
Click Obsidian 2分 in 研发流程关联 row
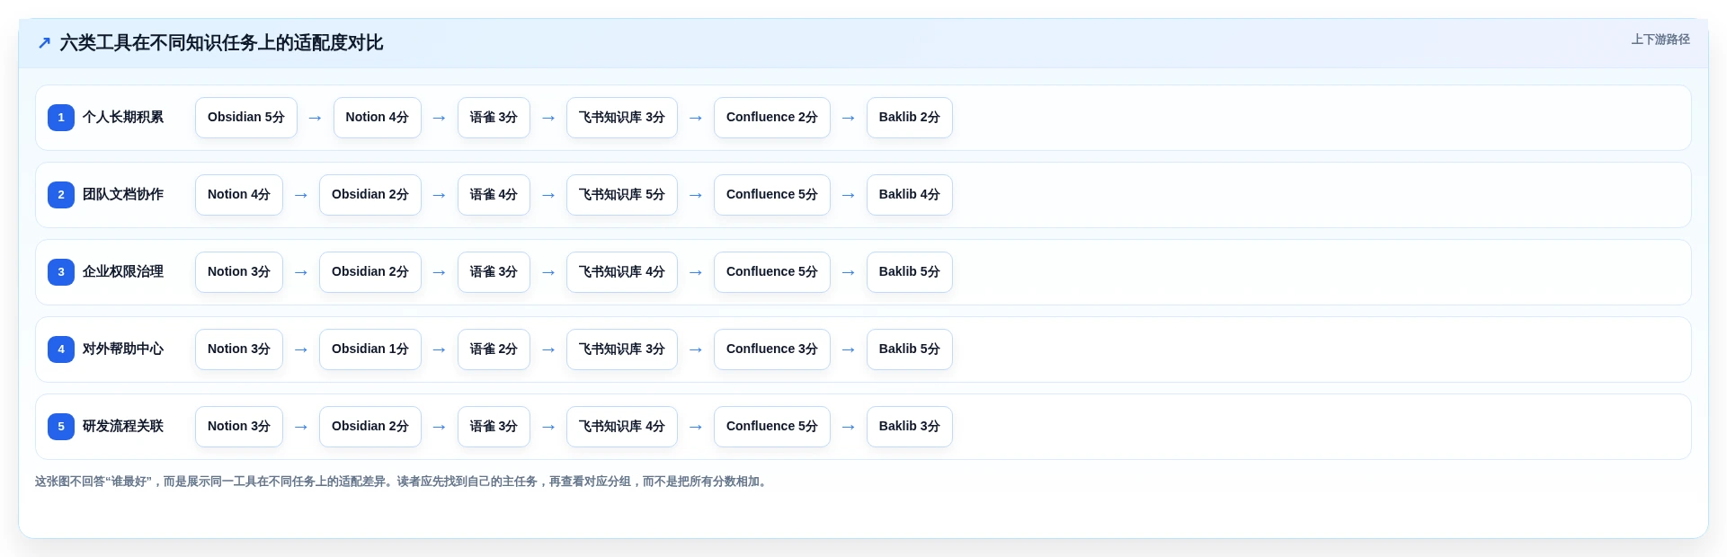point(370,427)
